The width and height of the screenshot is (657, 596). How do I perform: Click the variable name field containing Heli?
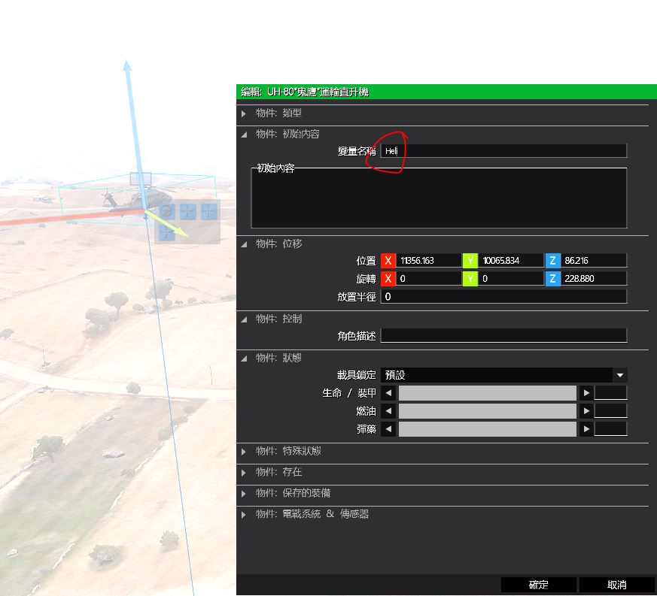click(x=503, y=150)
